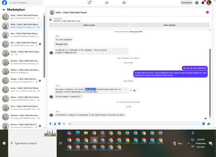Open the Friends icon in top navigation
The width and height of the screenshot is (216, 157).
point(107,3)
